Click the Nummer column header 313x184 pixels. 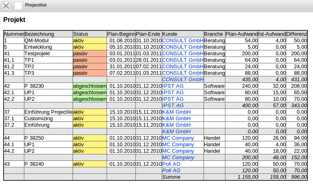point(14,34)
